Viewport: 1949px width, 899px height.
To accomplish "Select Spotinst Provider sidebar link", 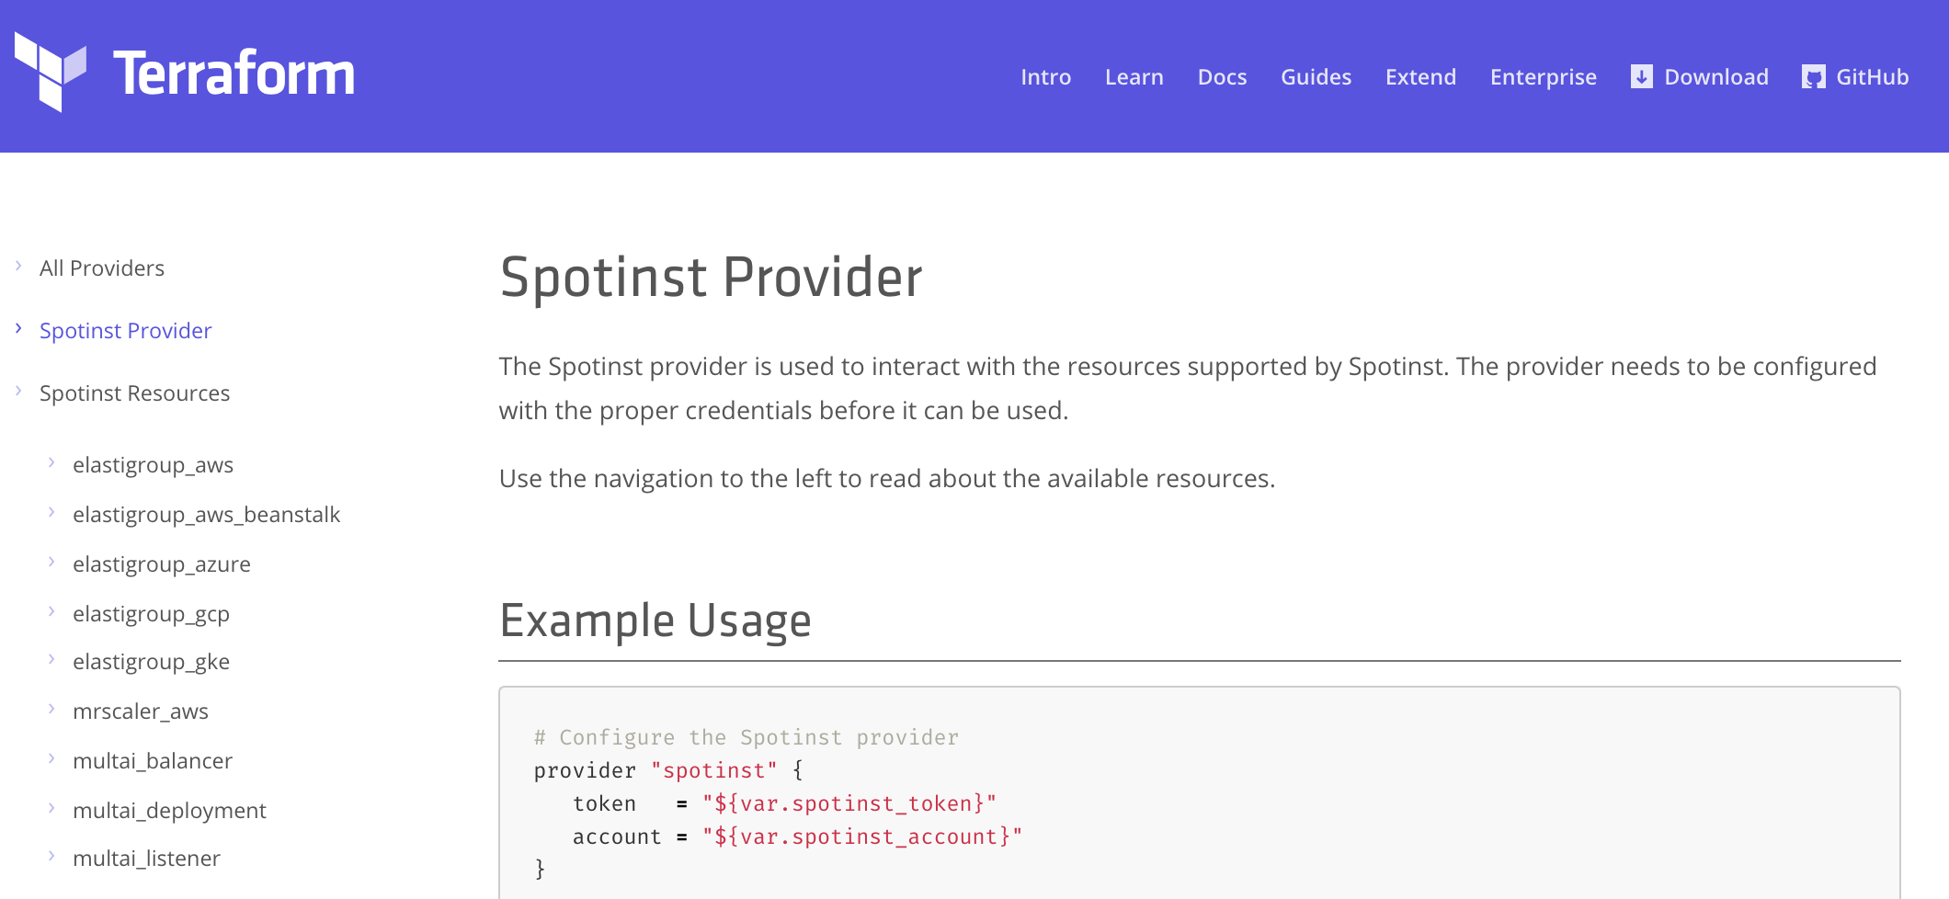I will (x=125, y=331).
